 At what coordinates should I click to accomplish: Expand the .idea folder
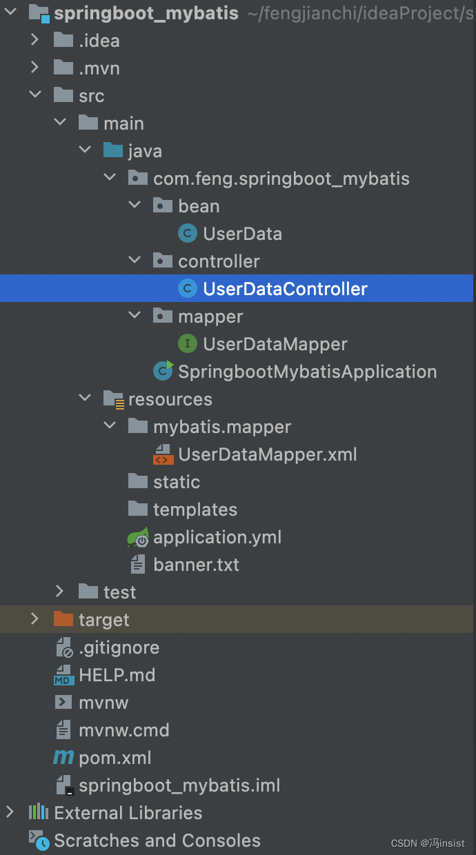tap(35, 41)
